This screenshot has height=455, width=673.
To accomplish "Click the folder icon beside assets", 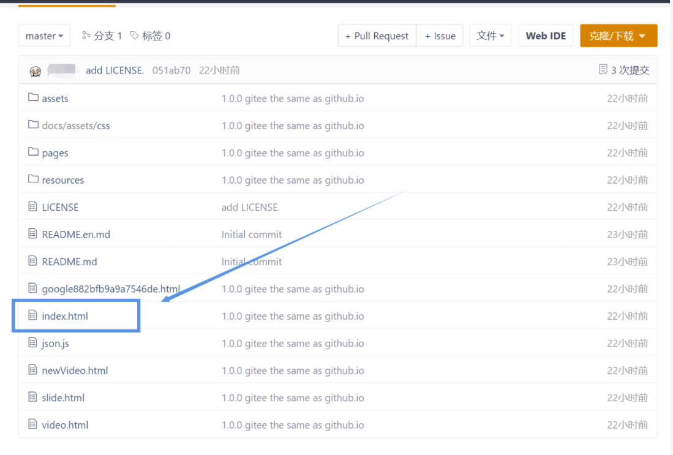I will click(x=33, y=98).
